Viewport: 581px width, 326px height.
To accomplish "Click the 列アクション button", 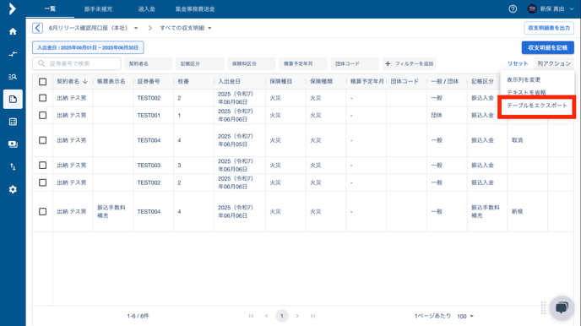I will pos(554,63).
